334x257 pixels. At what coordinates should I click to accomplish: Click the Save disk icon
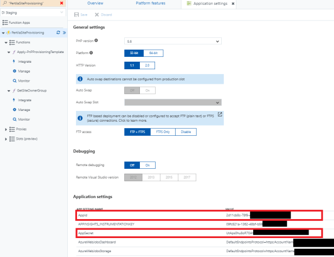pyautogui.click(x=76, y=15)
